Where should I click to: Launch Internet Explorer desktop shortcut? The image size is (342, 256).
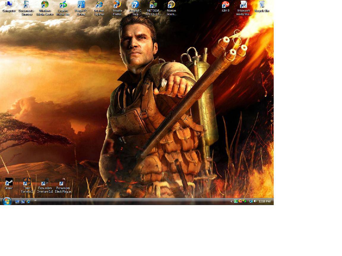(99, 8)
